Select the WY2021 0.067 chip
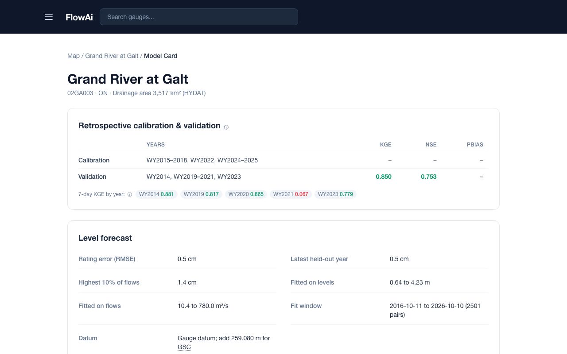The image size is (567, 354). 291,194
